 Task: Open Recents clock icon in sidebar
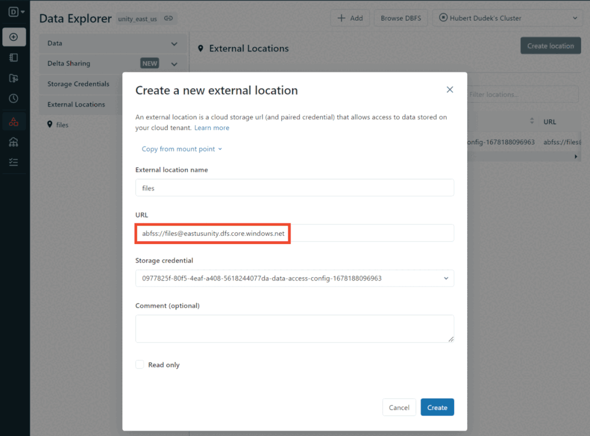14,99
